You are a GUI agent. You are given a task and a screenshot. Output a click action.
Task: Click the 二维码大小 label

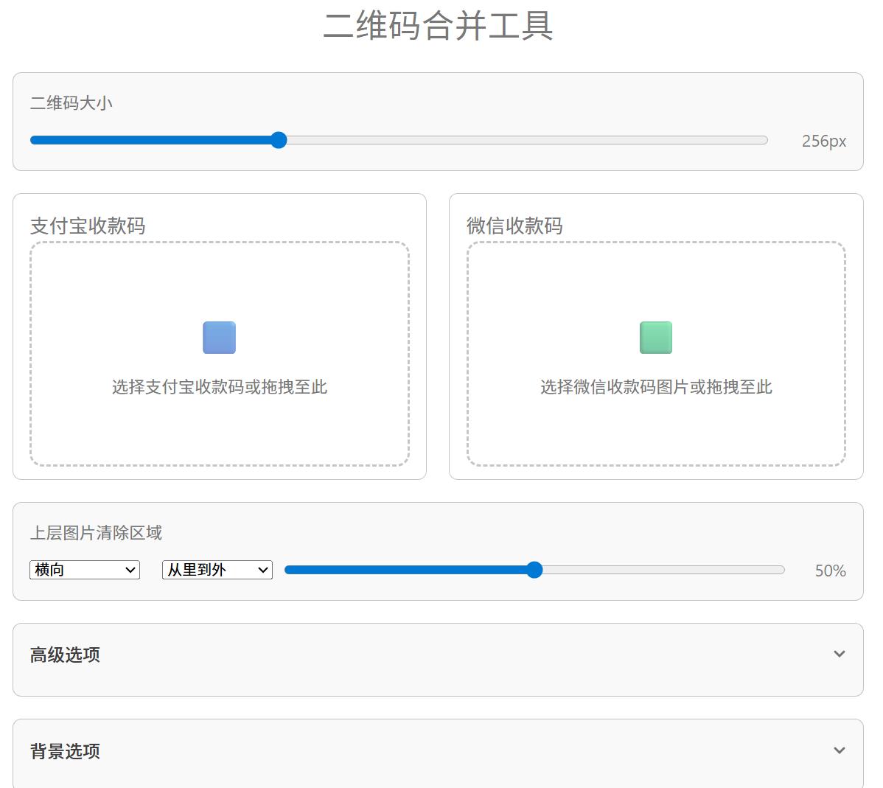point(71,103)
